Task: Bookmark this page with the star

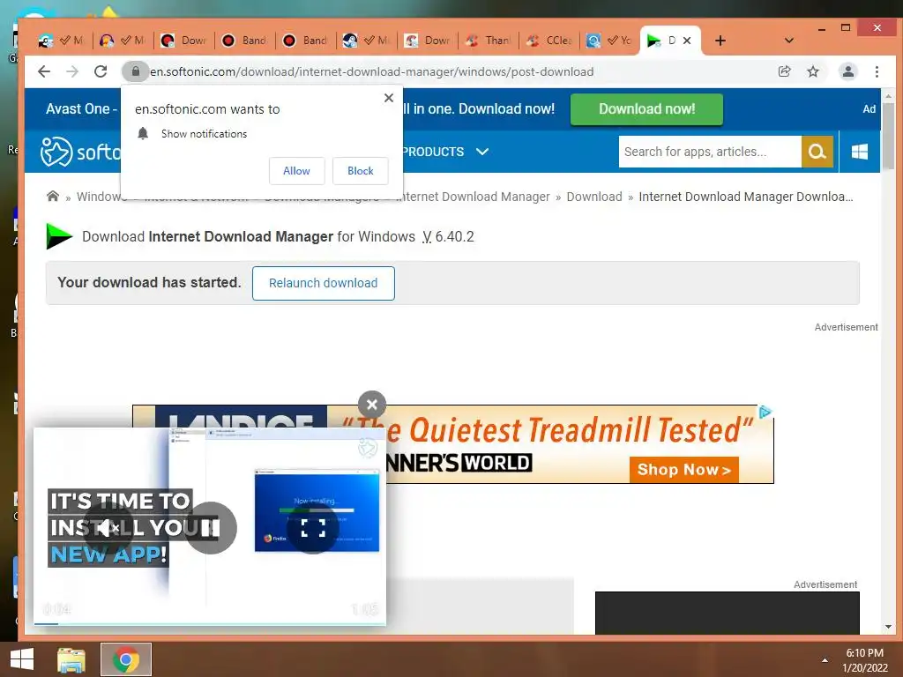Action: pyautogui.click(x=812, y=71)
